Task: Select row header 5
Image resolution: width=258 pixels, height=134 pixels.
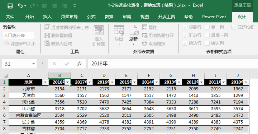Action: click(4, 109)
